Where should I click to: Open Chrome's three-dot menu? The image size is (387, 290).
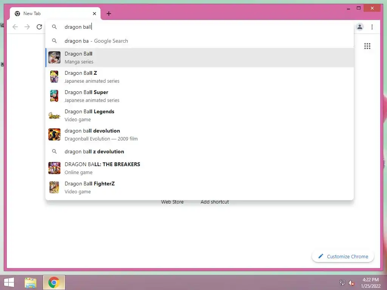click(x=372, y=27)
